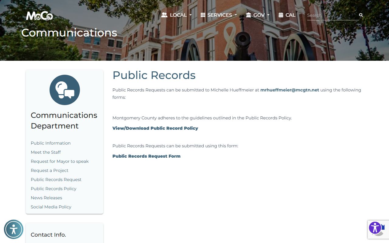Click the mrhueffmeier@mcgtn.net email link

click(290, 90)
